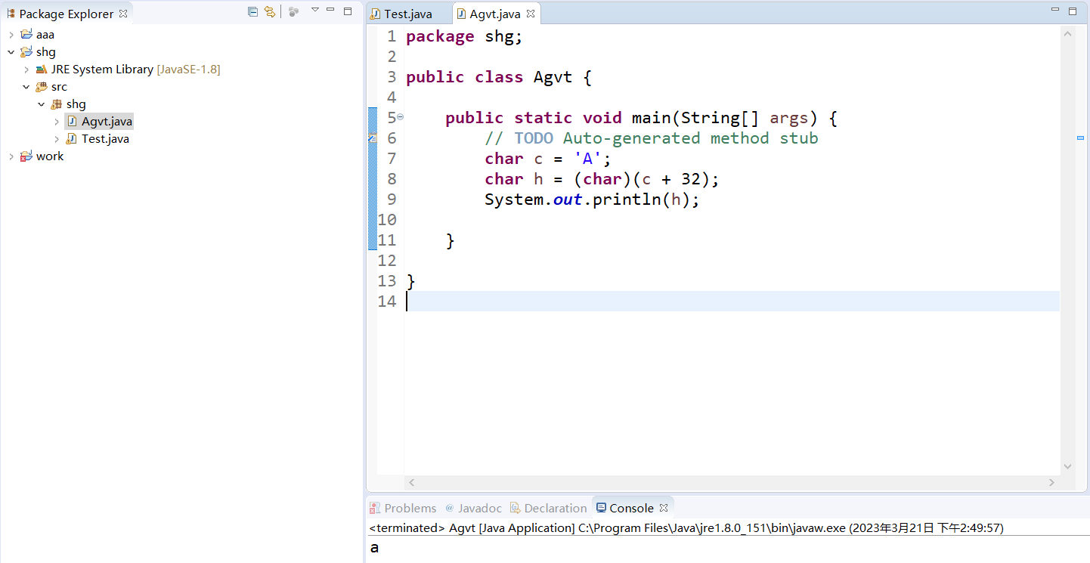Click the blue overview ruler marker
The width and height of the screenshot is (1090, 563).
coord(1080,138)
